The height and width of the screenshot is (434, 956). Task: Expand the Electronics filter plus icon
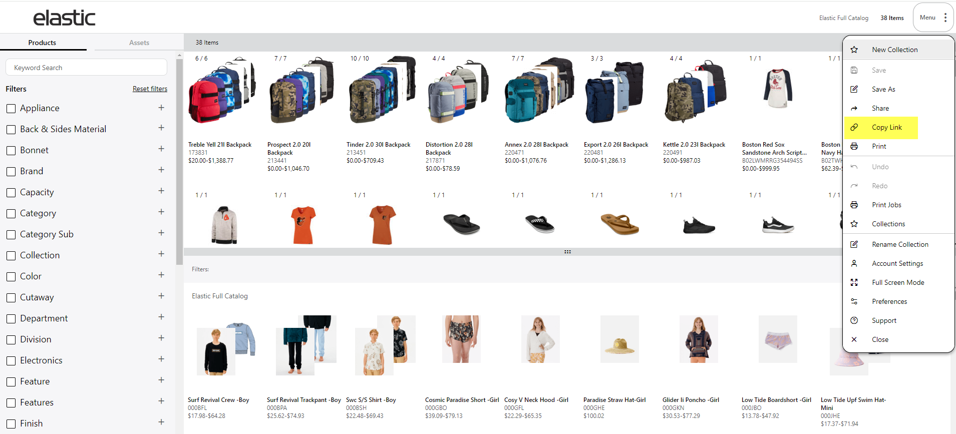click(x=161, y=359)
